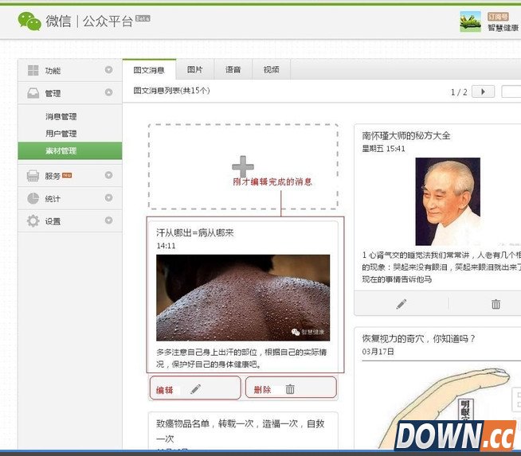Expand the 功能 section arrow
Image resolution: width=521 pixels, height=456 pixels.
pos(108,70)
